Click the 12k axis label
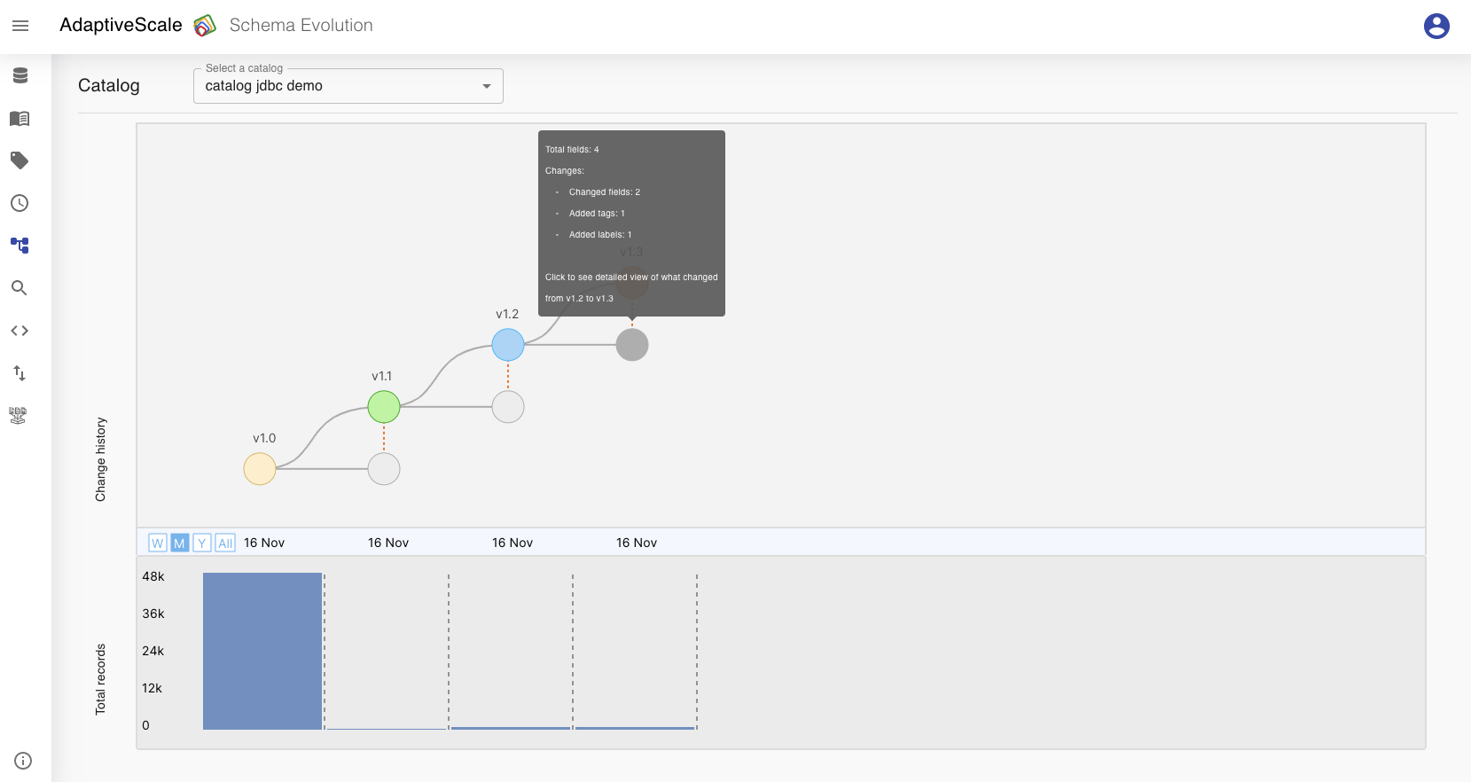The height and width of the screenshot is (782, 1471). coord(153,688)
